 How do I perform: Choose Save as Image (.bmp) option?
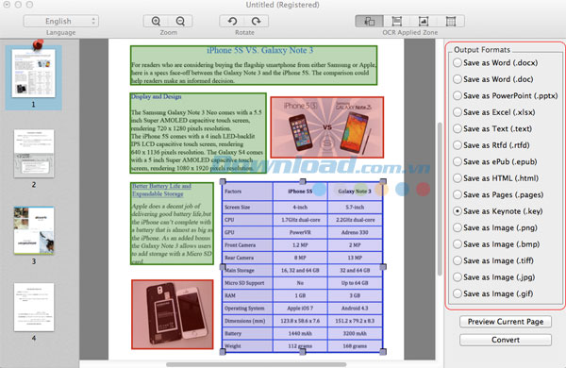[x=496, y=244]
